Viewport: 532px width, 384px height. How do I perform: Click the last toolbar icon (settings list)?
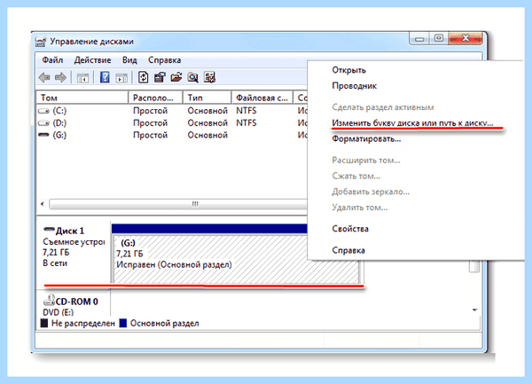click(x=209, y=78)
